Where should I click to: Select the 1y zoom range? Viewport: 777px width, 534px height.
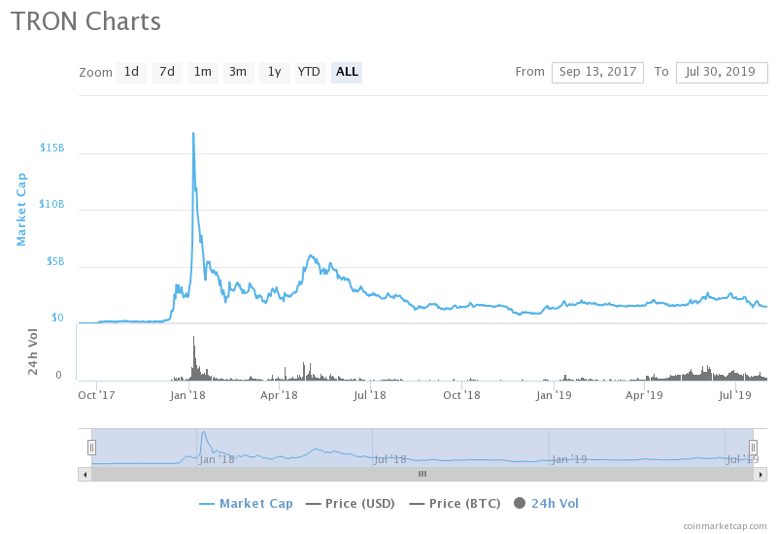[x=275, y=72]
